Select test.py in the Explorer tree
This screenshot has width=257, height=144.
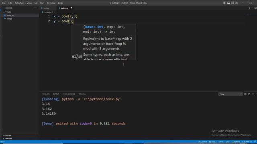(20, 19)
